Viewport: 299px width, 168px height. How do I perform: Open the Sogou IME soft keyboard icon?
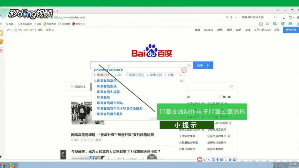222,160
